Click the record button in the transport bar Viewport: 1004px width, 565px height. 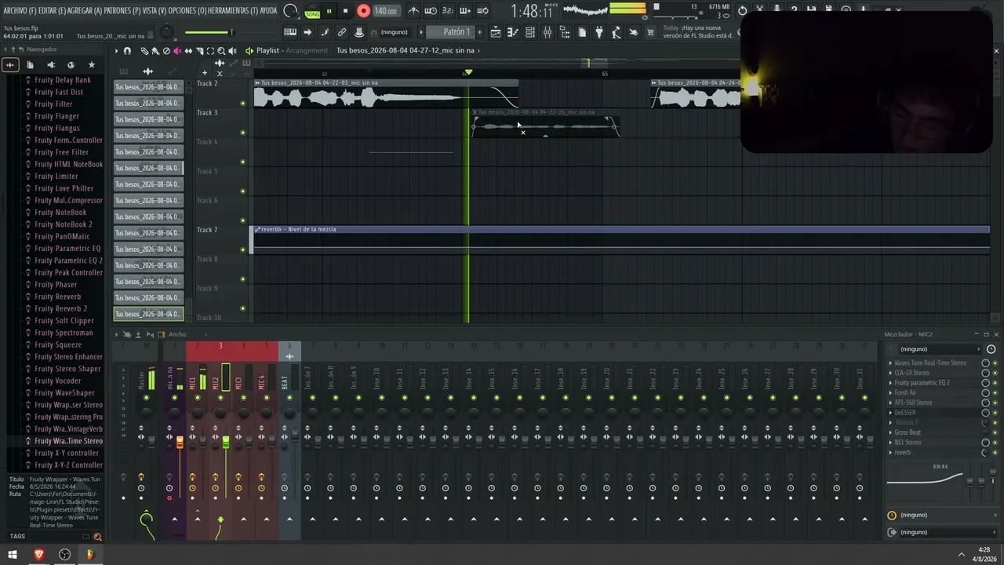(363, 11)
